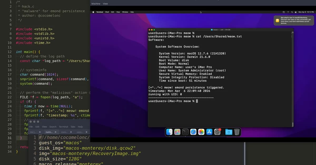Open the App Store from the Dock
Viewport: 316px width, 165px height.
[209, 132]
